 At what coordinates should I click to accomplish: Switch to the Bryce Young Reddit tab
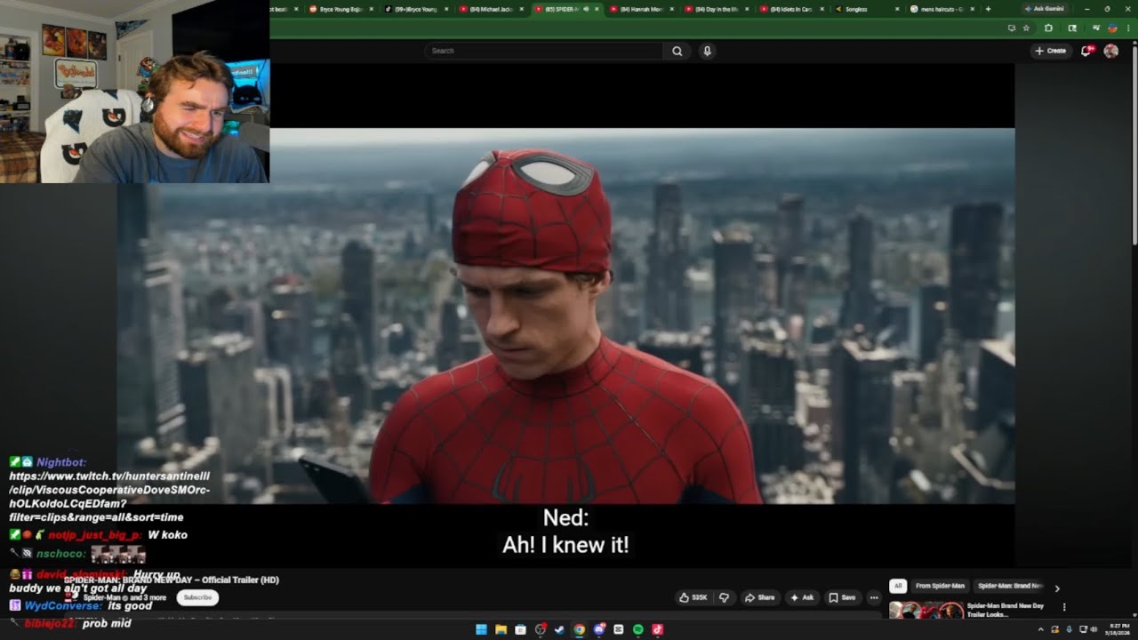click(x=341, y=9)
